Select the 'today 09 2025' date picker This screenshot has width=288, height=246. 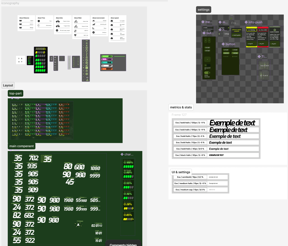(264, 66)
